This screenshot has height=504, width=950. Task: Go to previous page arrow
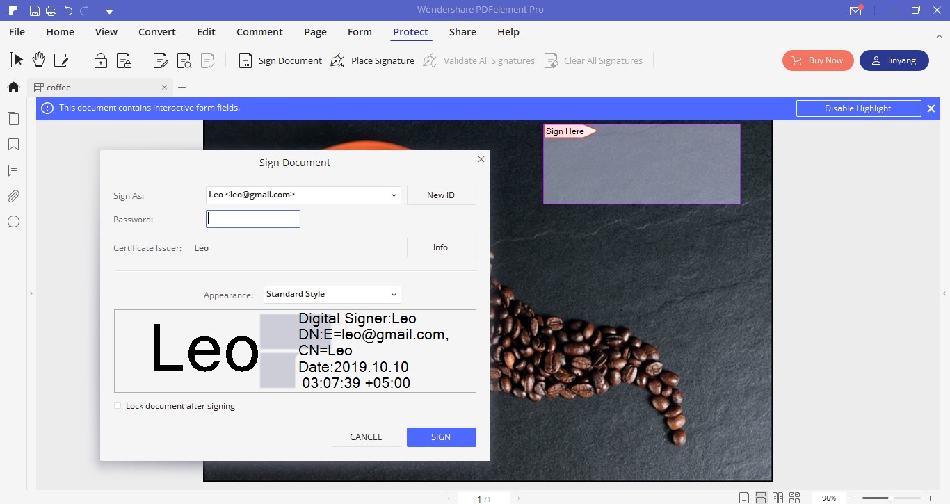point(449,498)
